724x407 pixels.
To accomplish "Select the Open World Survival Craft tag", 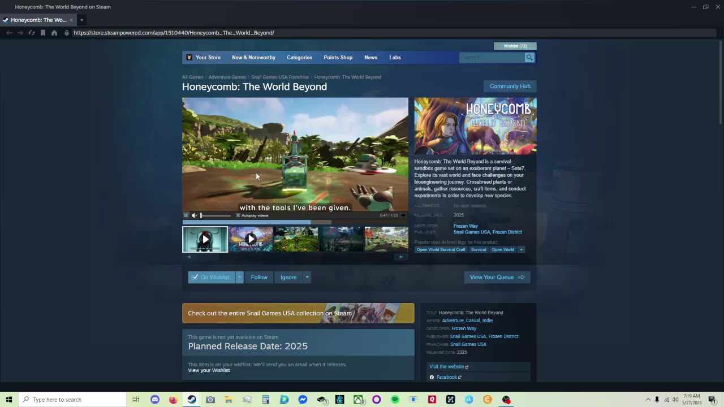I will (x=441, y=249).
